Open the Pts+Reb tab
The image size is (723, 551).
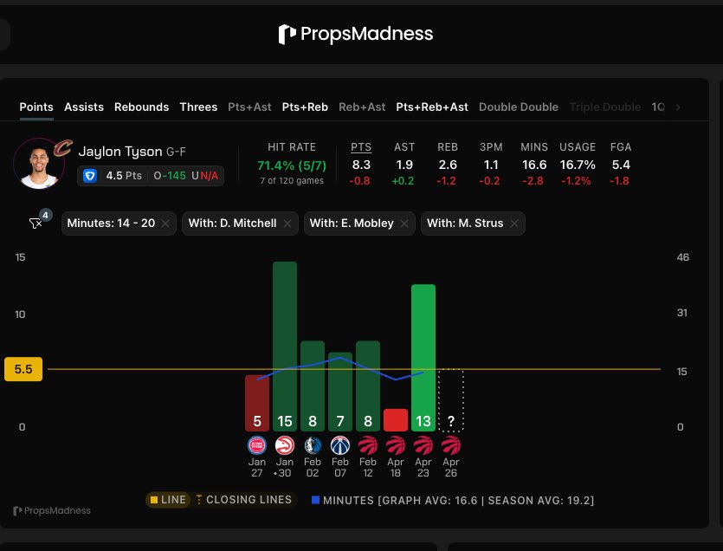[305, 107]
